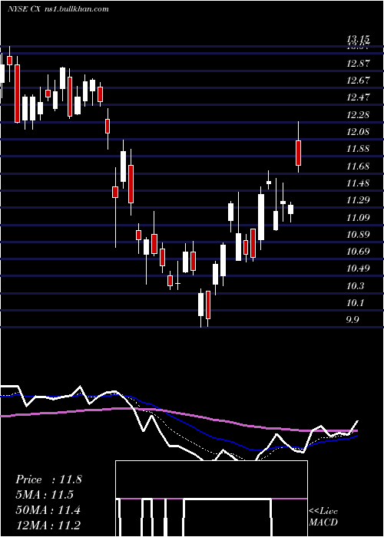Click the 11.68 price axis label
Viewport: 384px width, 537px height.
(359, 166)
